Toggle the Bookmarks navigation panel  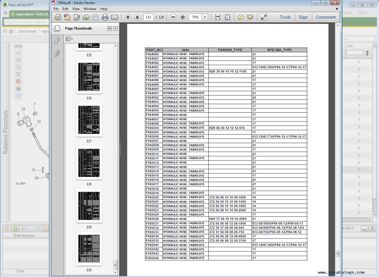point(57,41)
